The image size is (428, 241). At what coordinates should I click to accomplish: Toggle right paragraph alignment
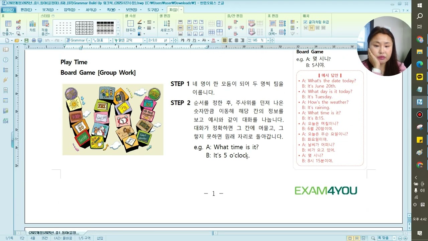tap(242, 40)
